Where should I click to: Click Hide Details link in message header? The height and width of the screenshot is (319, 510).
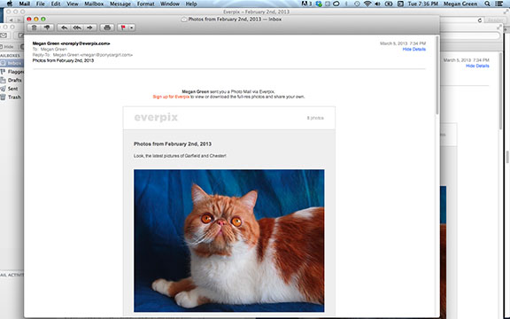click(x=414, y=49)
